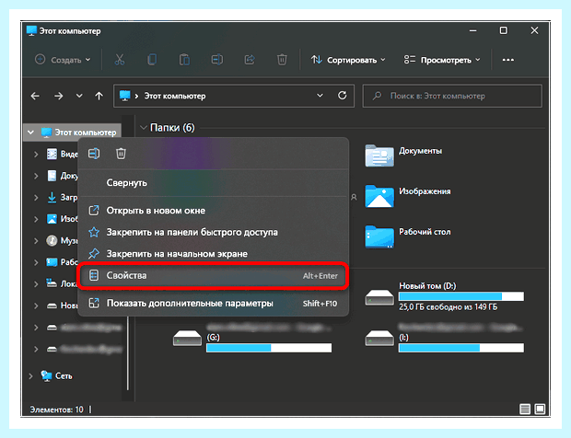Choose Свойства in the context menu
The height and width of the screenshot is (438, 571).
[x=213, y=275]
